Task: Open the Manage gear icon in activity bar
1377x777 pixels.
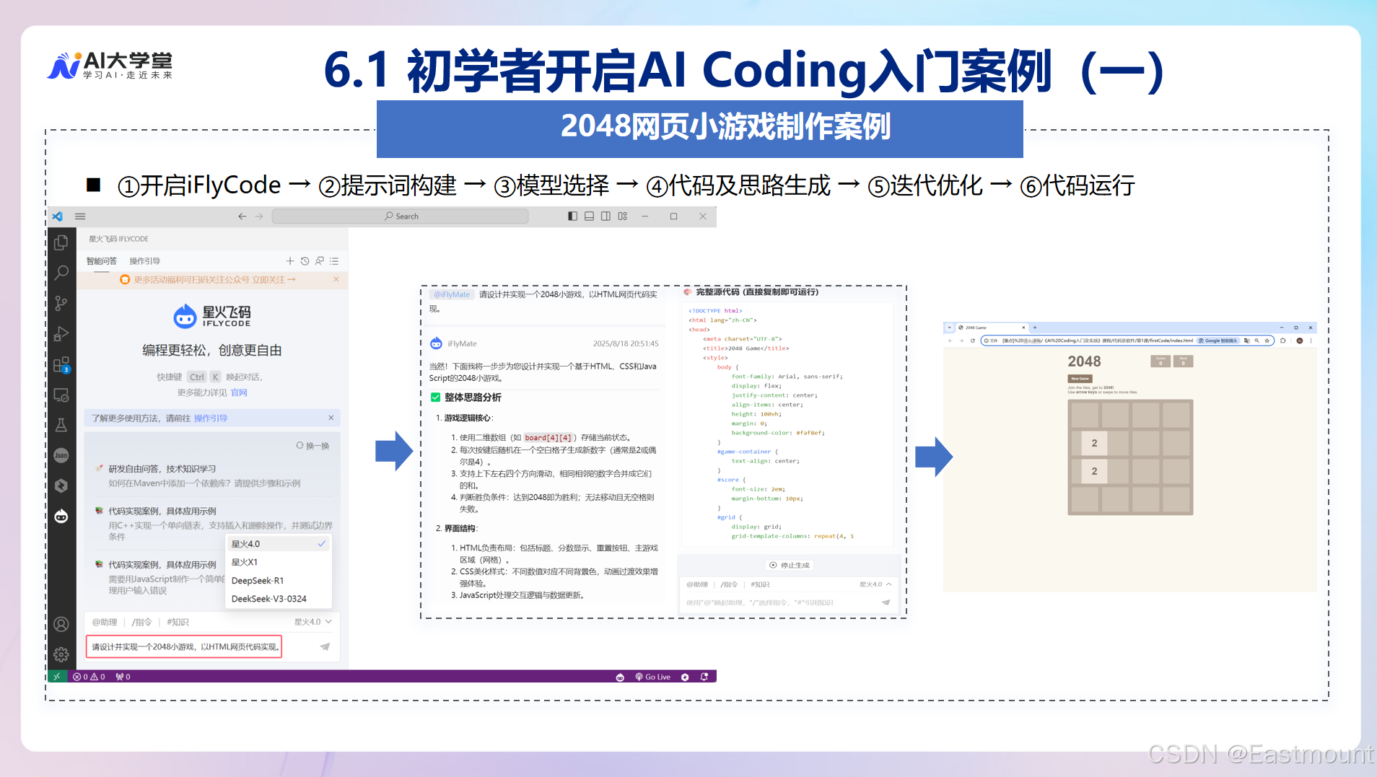Action: point(61,654)
